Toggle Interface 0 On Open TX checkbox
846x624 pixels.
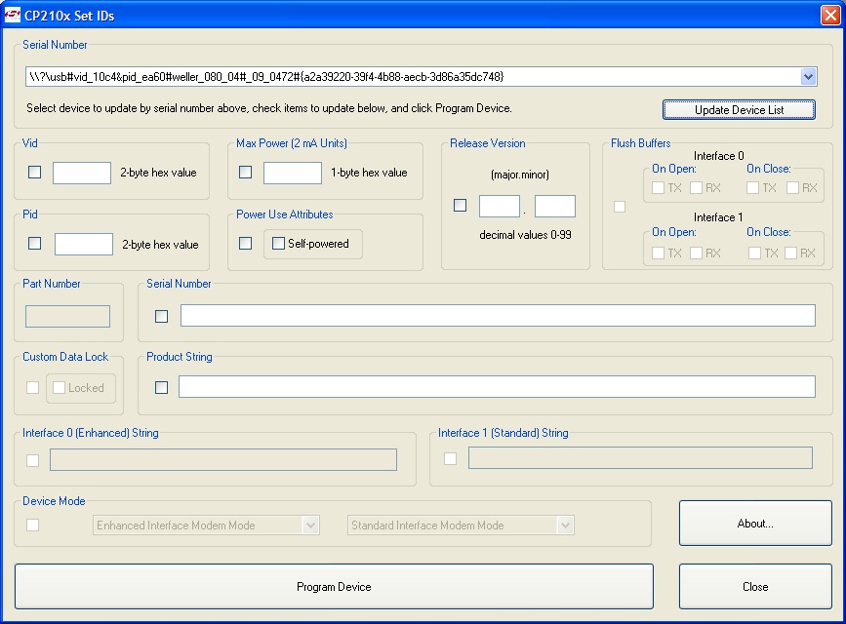pyautogui.click(x=659, y=187)
